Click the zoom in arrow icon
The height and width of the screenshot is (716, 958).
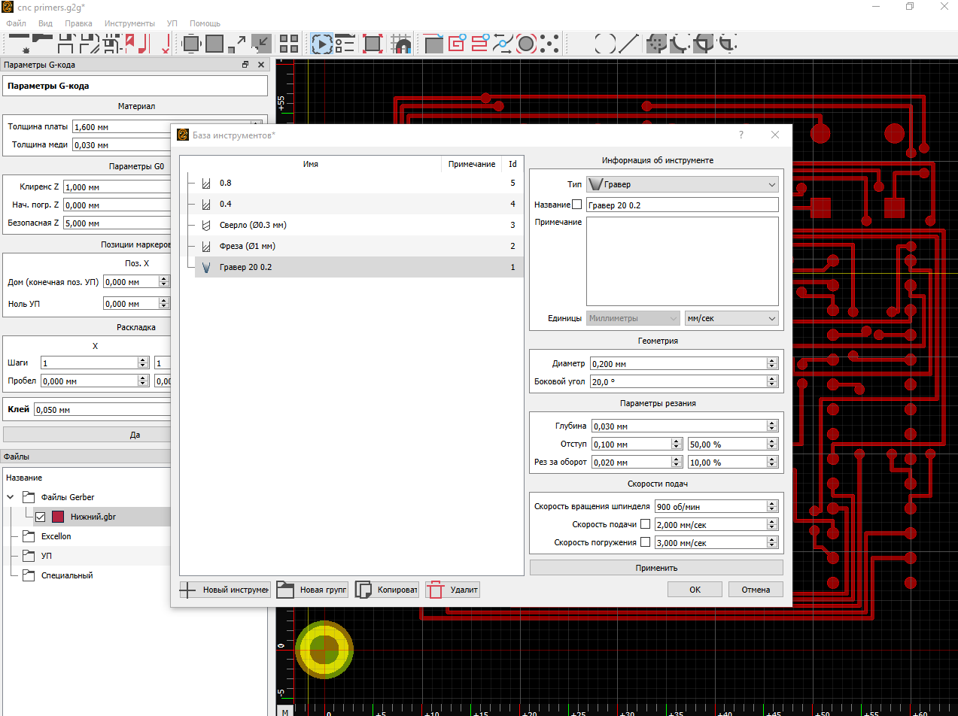point(238,43)
